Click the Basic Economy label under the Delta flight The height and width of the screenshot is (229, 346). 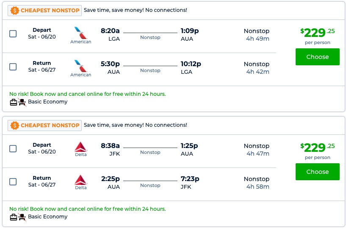(x=47, y=217)
